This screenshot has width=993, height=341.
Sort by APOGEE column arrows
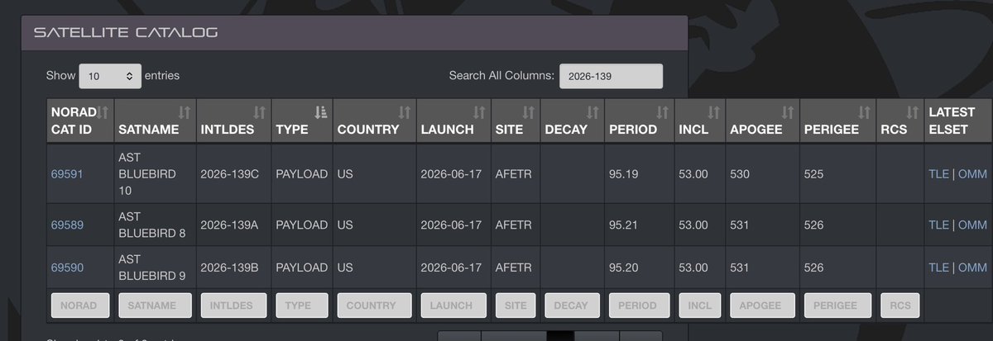[787, 111]
